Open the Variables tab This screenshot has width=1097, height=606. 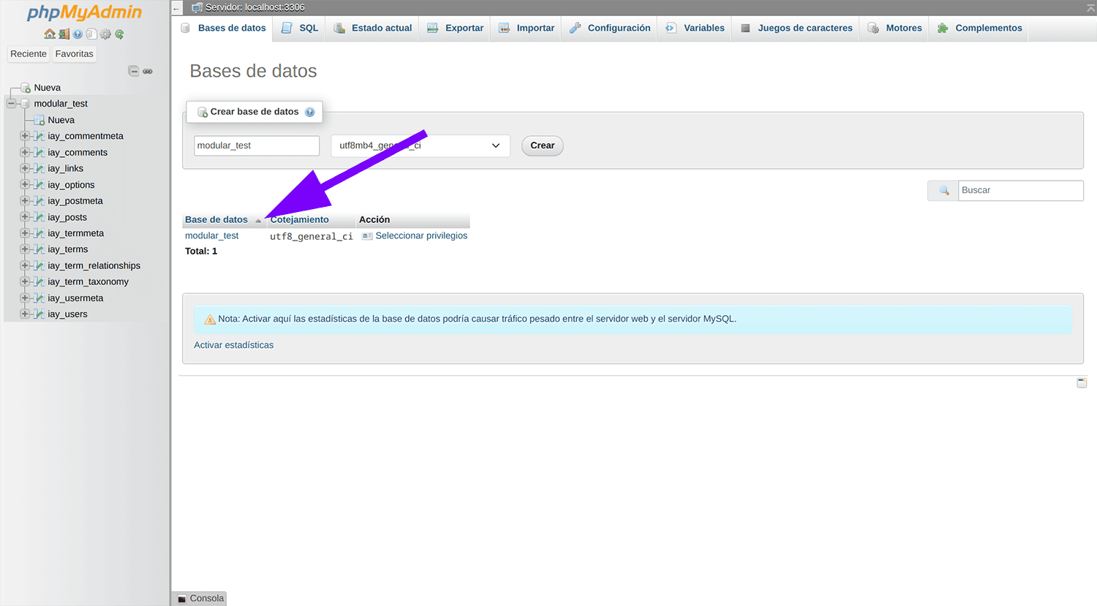click(695, 29)
